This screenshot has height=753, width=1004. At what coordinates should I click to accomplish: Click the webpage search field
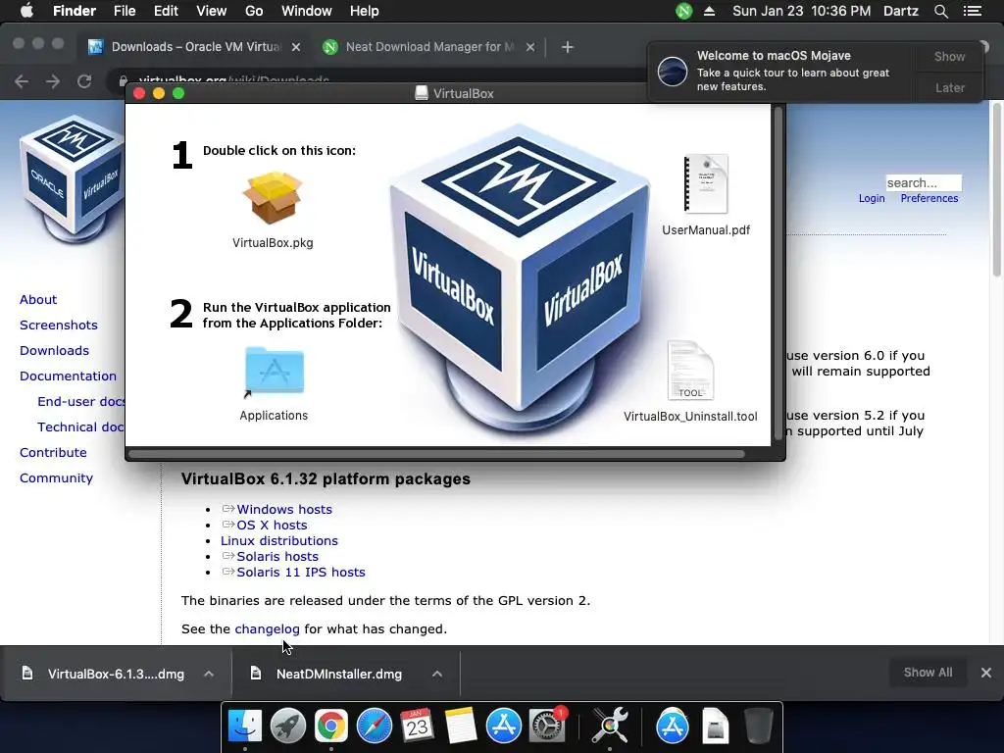click(x=924, y=182)
